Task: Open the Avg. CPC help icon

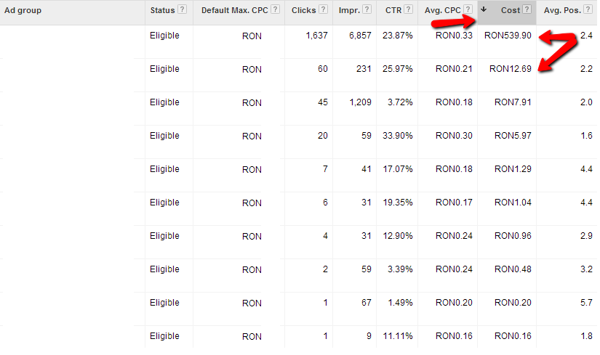Action: click(468, 9)
